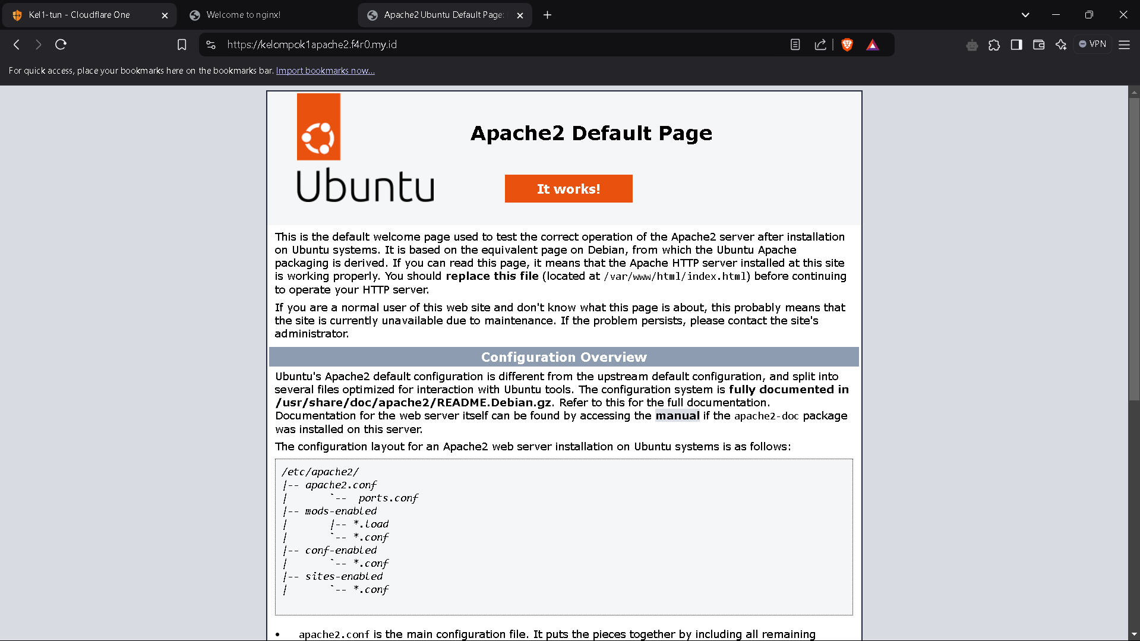Open Leo AI sparkle icon
Screen dimensions: 1140x641
click(1061, 45)
